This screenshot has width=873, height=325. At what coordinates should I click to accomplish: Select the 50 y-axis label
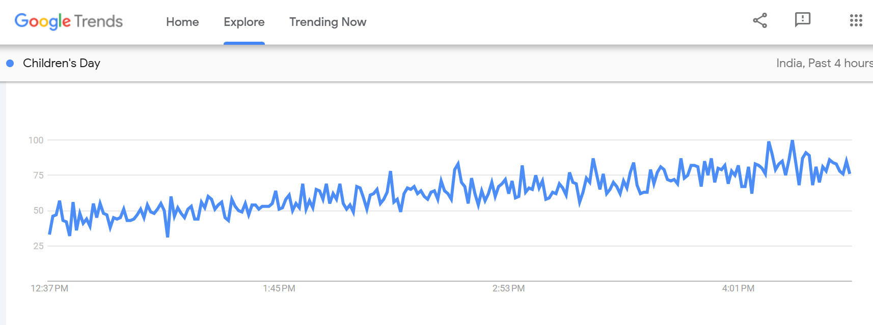38,211
